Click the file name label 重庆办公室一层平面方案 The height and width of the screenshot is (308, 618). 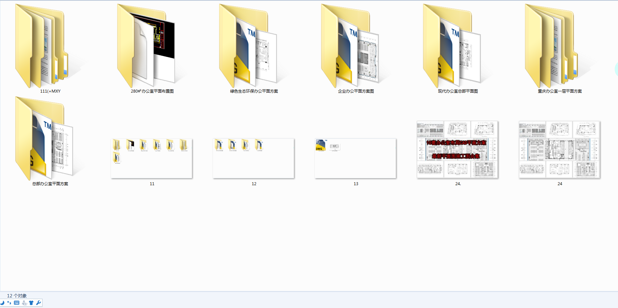coord(560,91)
